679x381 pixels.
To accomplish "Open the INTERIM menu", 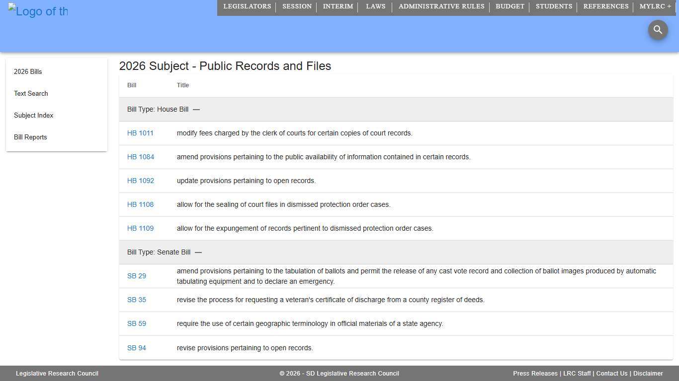I will 338,6.
